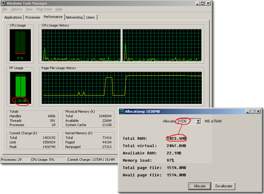264x194 pixels.
Task: Switch to the Applications tab
Action: (x=13, y=17)
